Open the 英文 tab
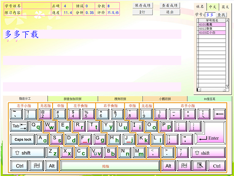This screenshot has height=176, width=234. pyautogui.click(x=225, y=7)
